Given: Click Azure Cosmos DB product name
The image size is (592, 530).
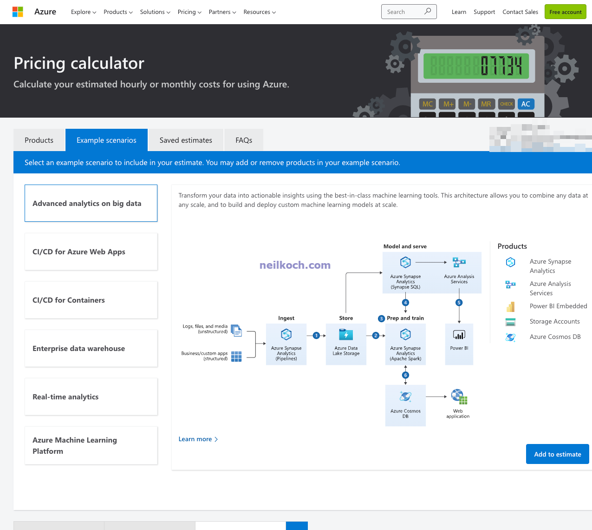Looking at the screenshot, I should click(x=555, y=337).
